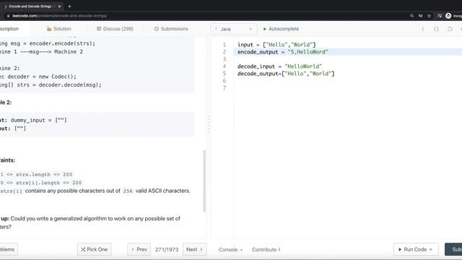Click the description panel vertical scrollbar
Image resolution: width=462 pixels, height=260 pixels.
pyautogui.click(x=204, y=181)
